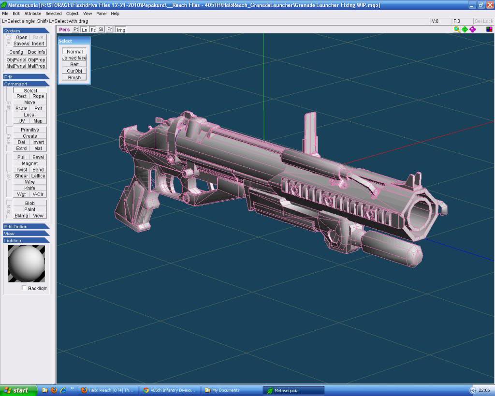Activate the Knife command
Image resolution: width=495 pixels, height=396 pixels.
click(29, 188)
